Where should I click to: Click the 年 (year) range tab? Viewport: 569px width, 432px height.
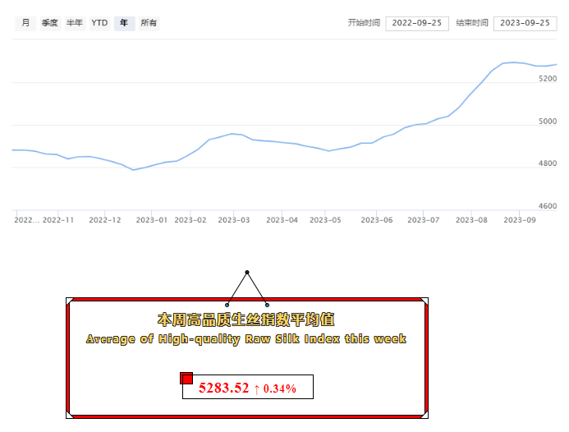coord(124,23)
